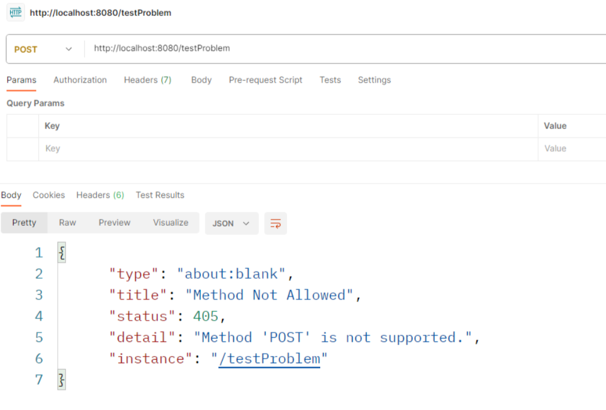This screenshot has width=606, height=410.
Task: Switch to Raw response view
Action: [x=67, y=223]
